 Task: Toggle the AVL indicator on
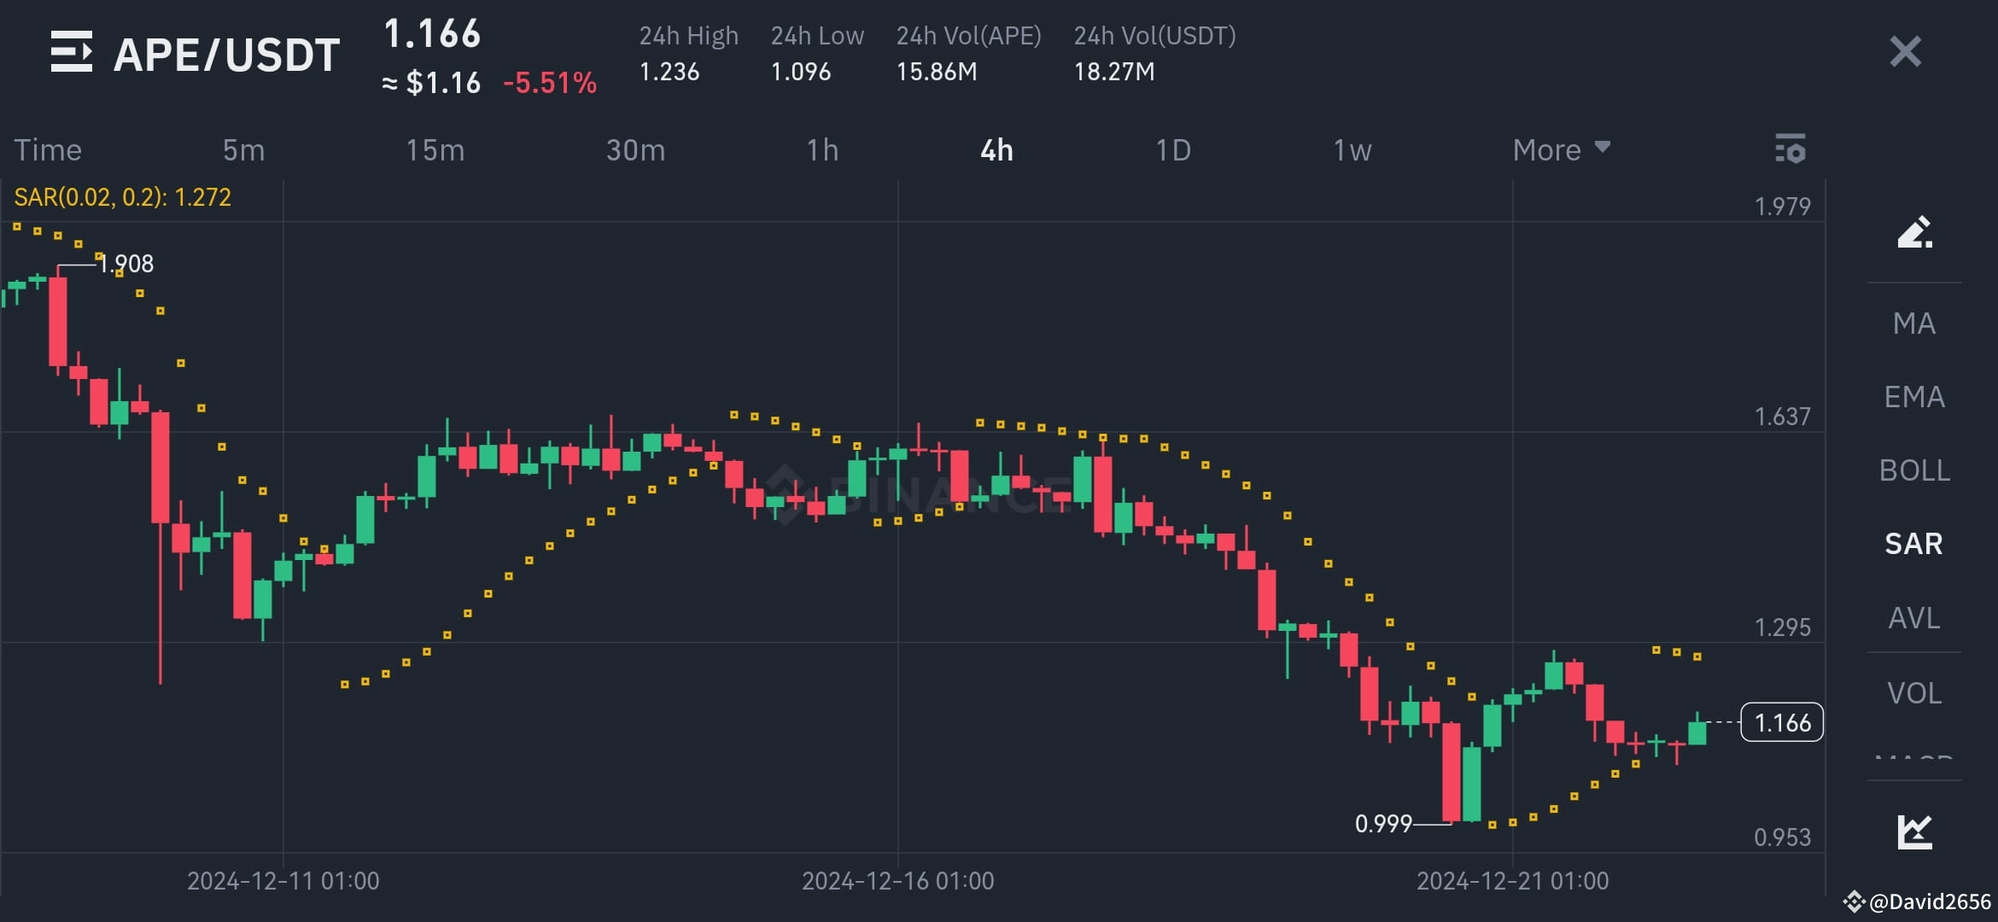click(1915, 617)
